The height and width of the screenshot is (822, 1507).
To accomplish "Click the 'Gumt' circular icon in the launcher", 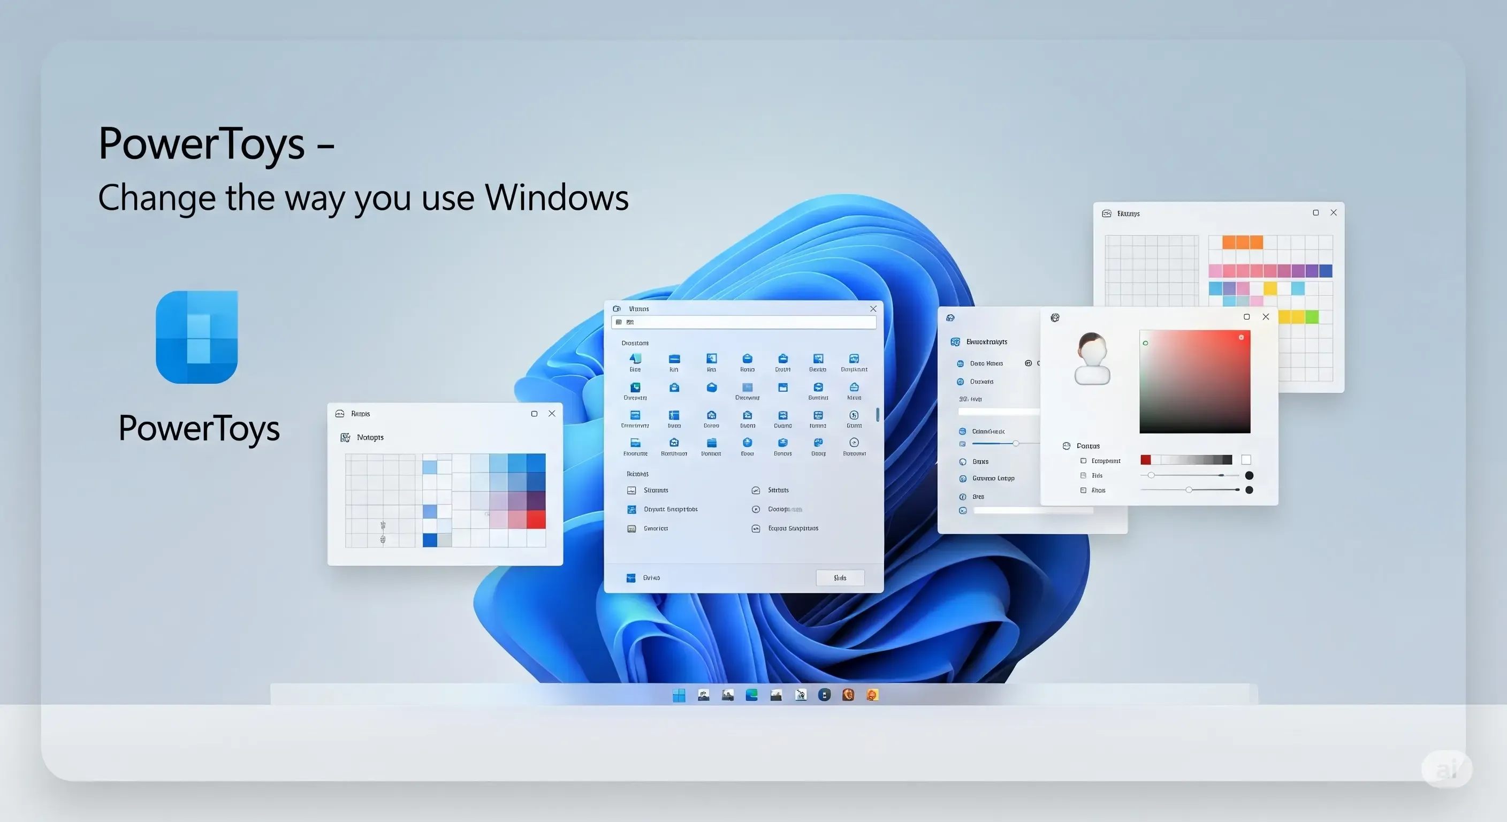I will tap(854, 415).
